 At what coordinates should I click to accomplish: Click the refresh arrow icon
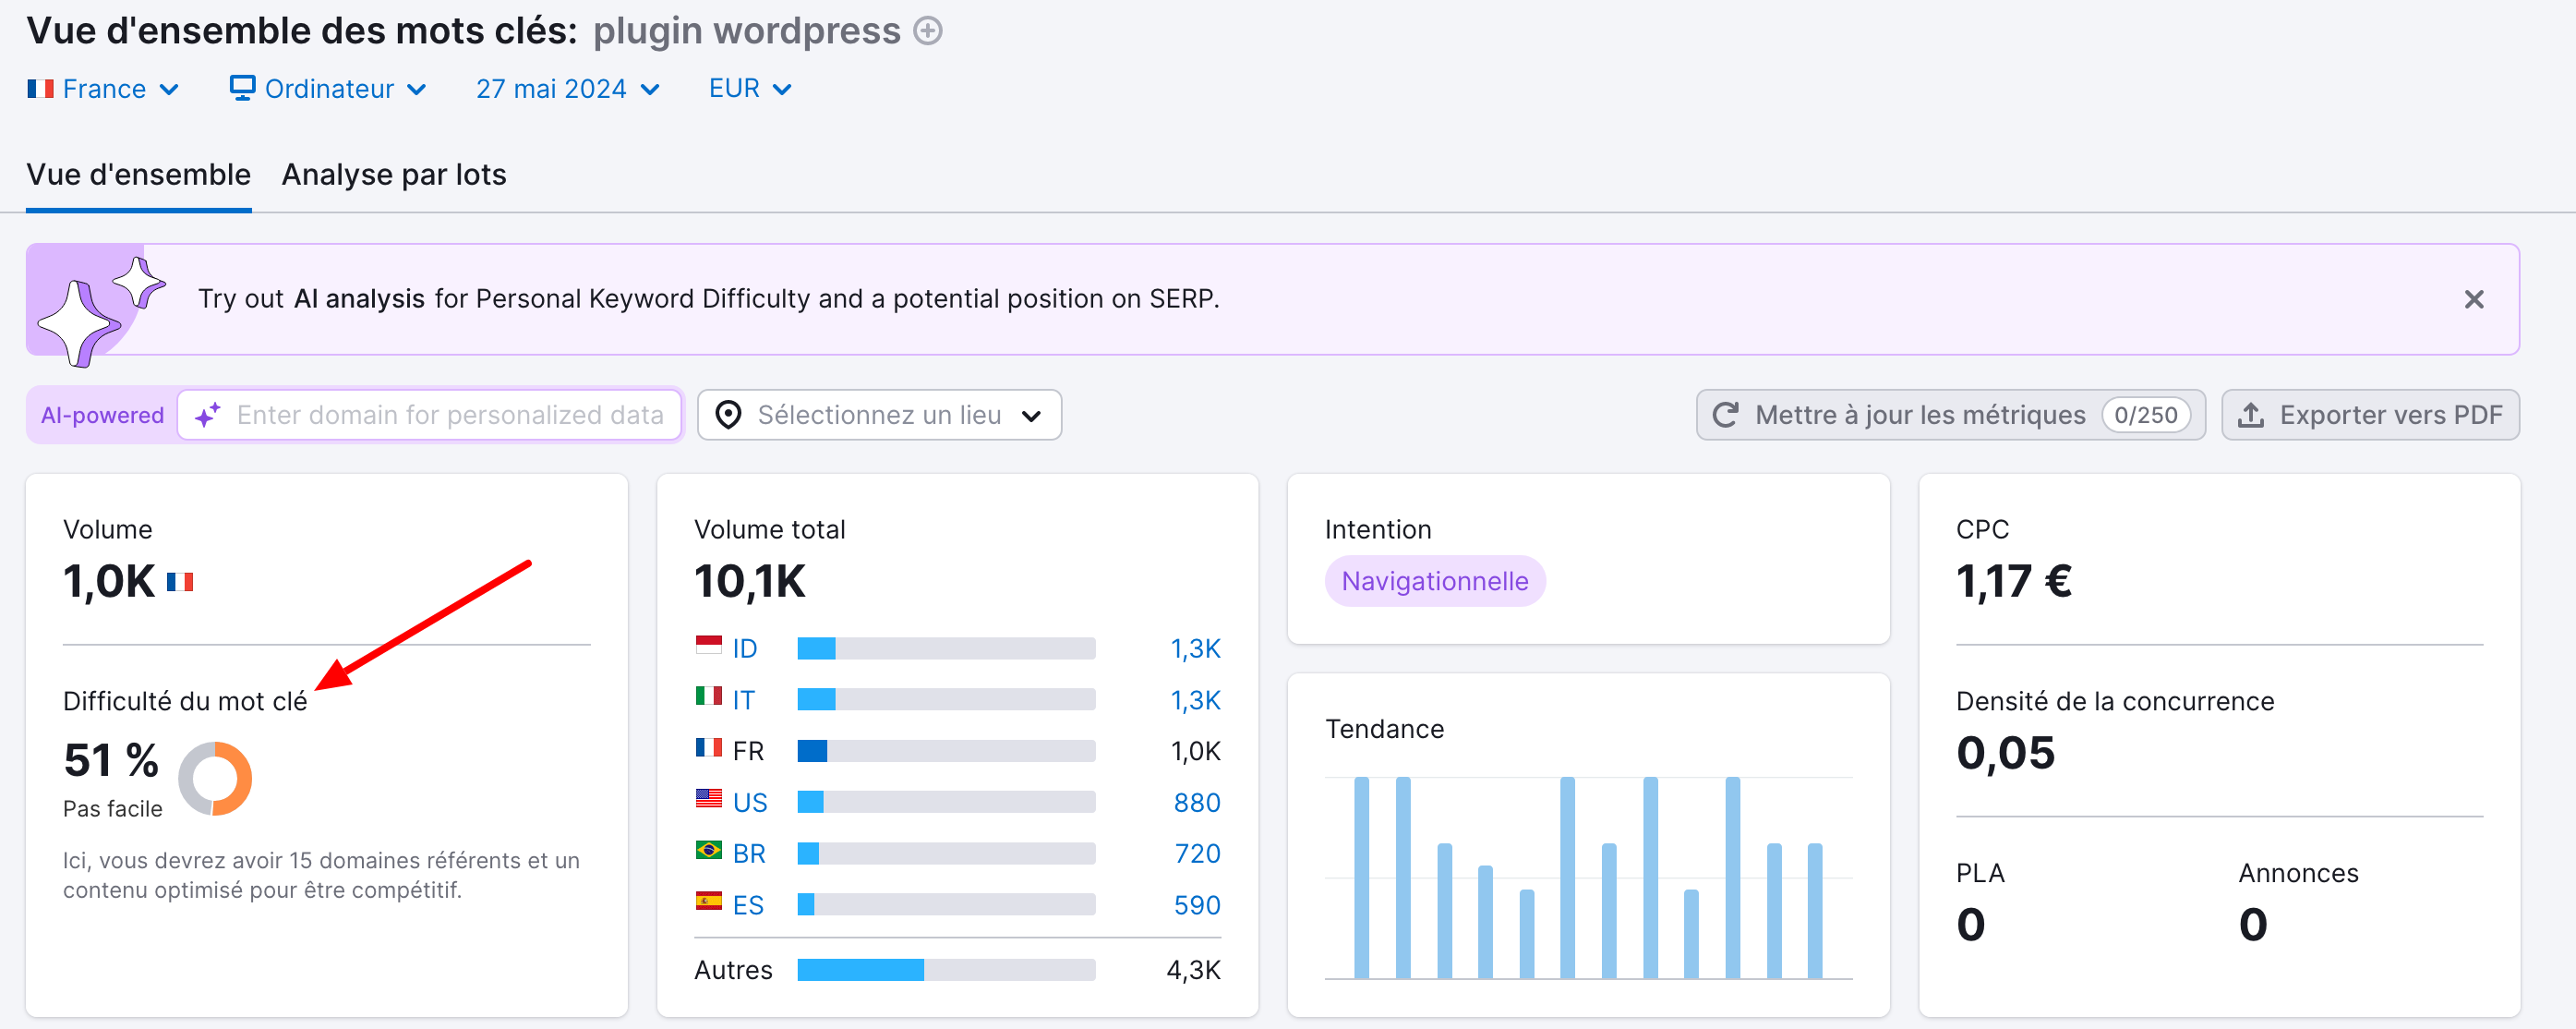pos(1725,415)
